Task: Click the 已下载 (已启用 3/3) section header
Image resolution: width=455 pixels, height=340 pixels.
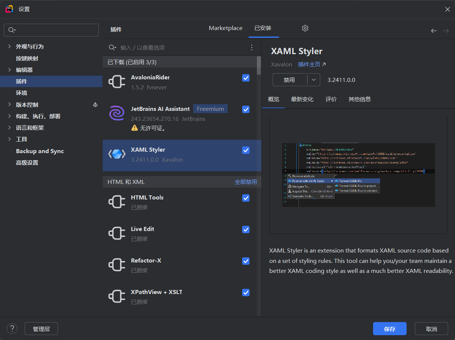Action: click(x=132, y=62)
